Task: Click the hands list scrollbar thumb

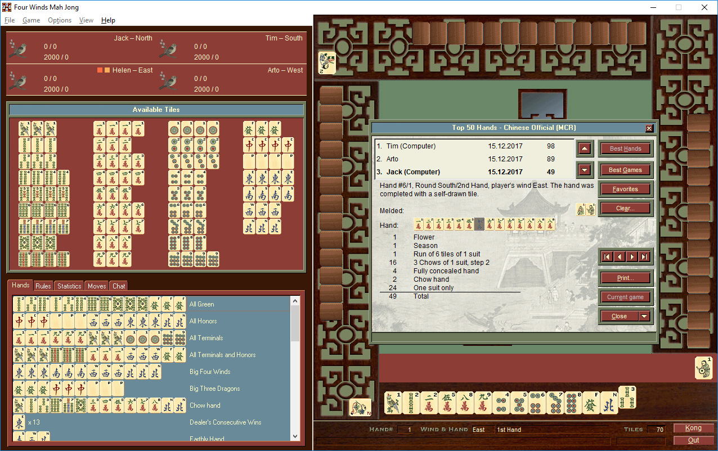Action: [x=295, y=324]
